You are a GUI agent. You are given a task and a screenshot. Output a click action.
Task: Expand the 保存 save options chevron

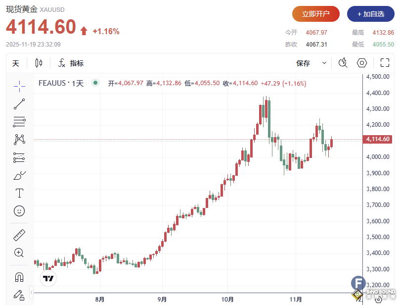pyautogui.click(x=324, y=63)
